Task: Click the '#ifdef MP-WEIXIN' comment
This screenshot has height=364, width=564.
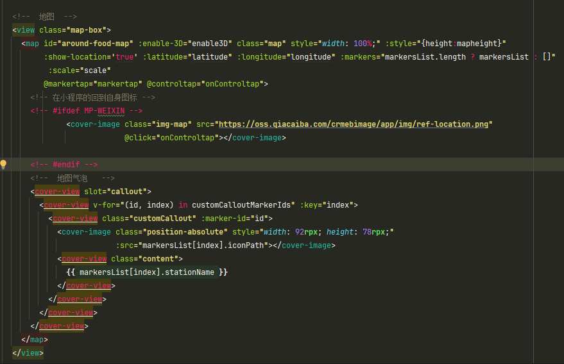Action: 87,111
